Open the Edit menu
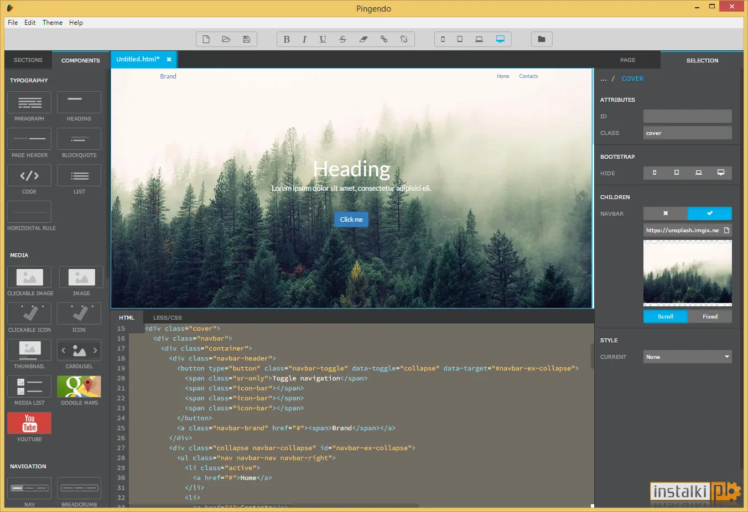This screenshot has height=512, width=748. point(30,23)
